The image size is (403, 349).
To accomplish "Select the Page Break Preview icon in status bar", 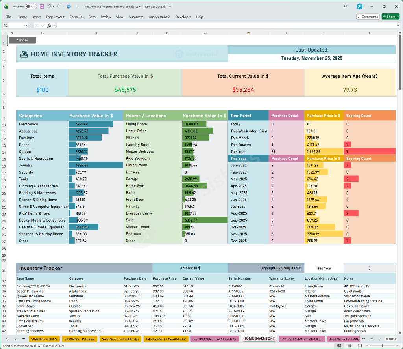I will pos(360,345).
